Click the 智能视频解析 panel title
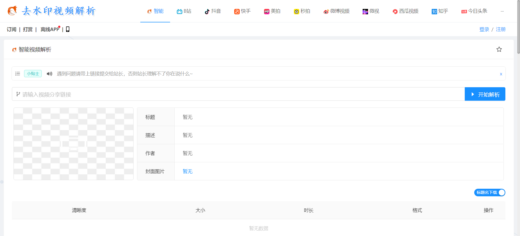Viewport: 520px width, 236px height. coord(35,49)
